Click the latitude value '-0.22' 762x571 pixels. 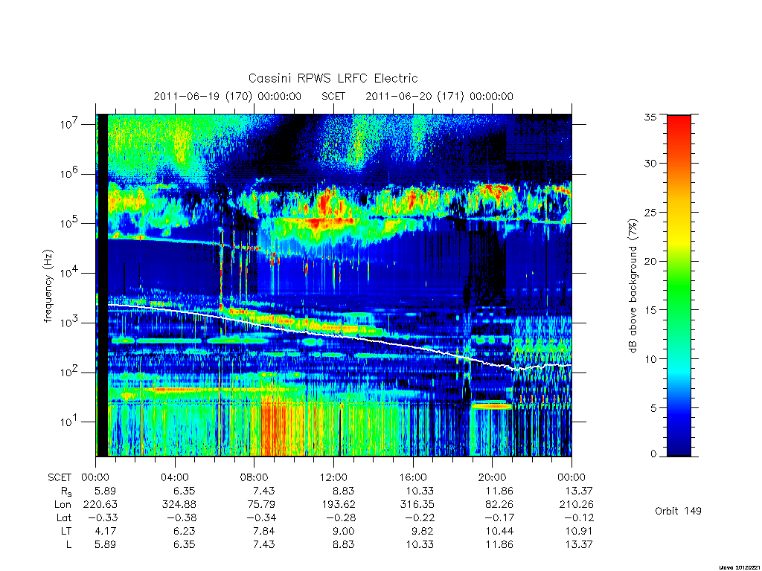click(420, 517)
